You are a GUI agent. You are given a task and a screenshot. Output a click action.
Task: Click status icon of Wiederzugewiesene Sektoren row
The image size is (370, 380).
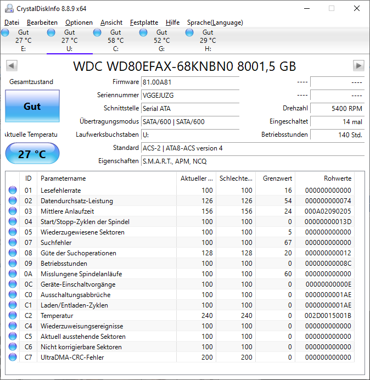13,232
